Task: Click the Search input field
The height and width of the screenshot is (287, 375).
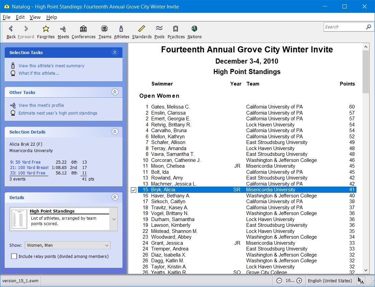Action: (x=344, y=27)
